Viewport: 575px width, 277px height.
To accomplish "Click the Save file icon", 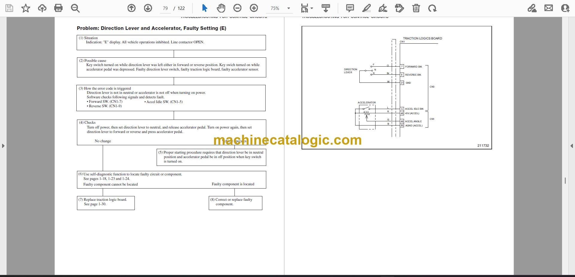I will [10, 8].
